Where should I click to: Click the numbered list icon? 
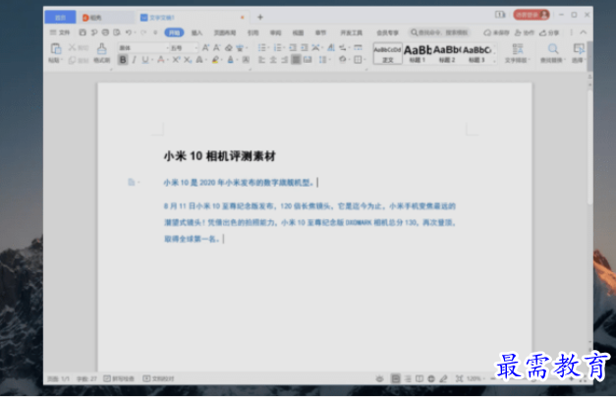click(x=277, y=47)
